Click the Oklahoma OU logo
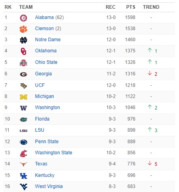This screenshot has height=192, width=179. (x=23, y=51)
